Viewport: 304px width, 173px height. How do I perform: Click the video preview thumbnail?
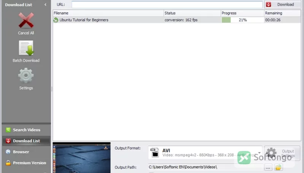pos(82,158)
